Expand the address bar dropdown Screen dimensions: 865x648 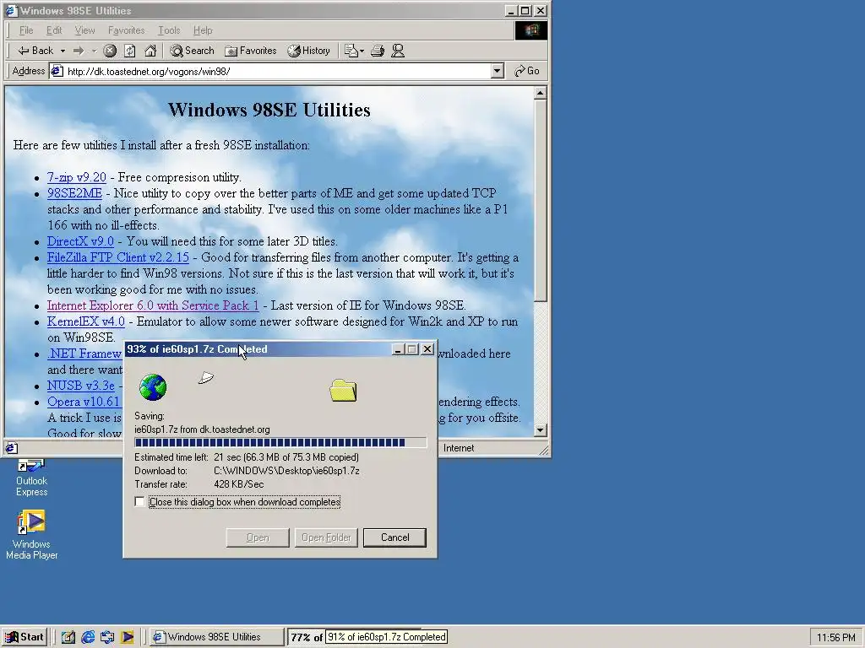(497, 71)
